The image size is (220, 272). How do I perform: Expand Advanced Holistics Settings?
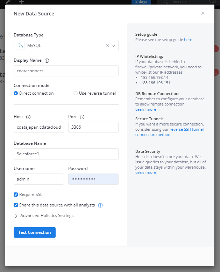coord(16,216)
